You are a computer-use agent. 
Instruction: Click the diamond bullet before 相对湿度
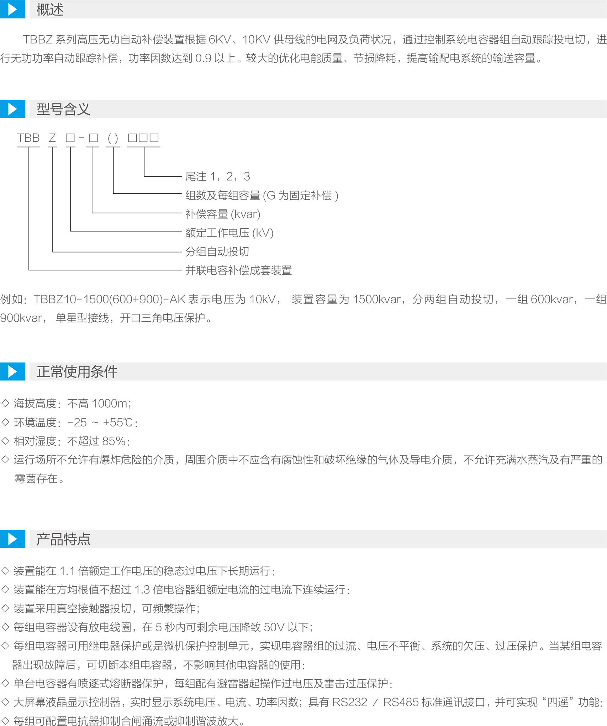5,441
